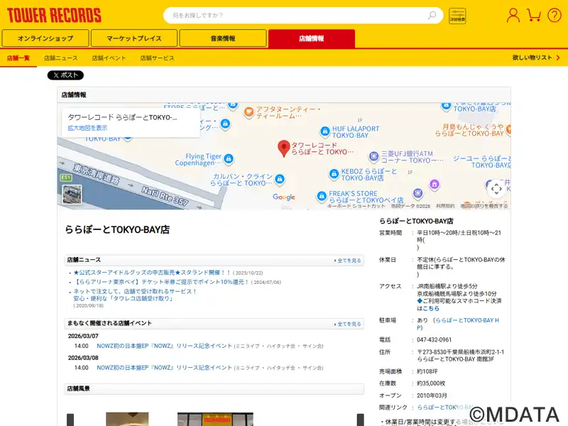Click the KEBOZ ららぽーと map marker

pos(334,174)
